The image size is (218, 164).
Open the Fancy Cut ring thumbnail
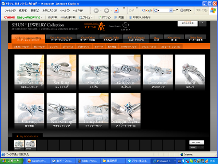coord(94,111)
